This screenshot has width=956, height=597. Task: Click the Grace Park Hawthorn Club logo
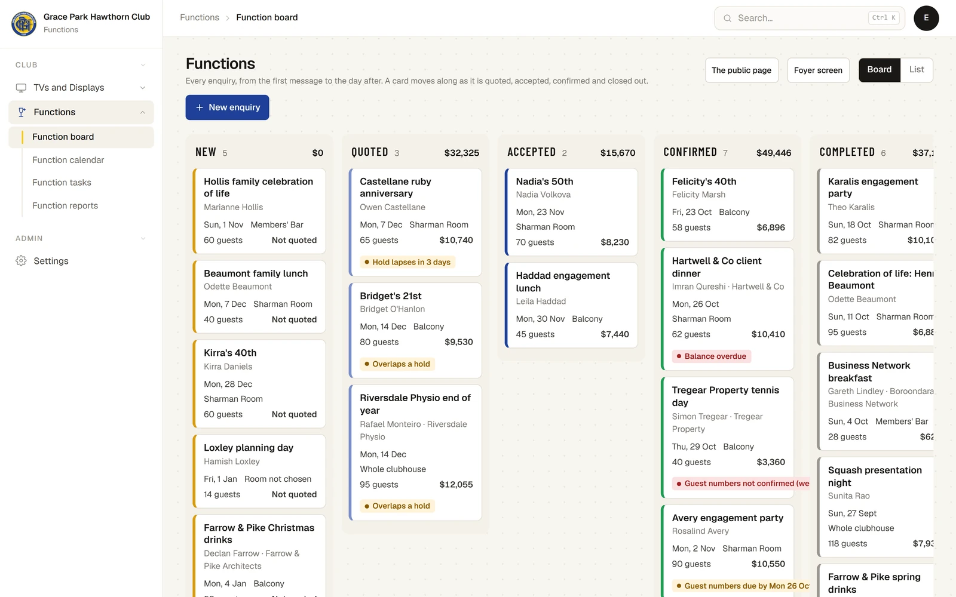[x=24, y=24]
